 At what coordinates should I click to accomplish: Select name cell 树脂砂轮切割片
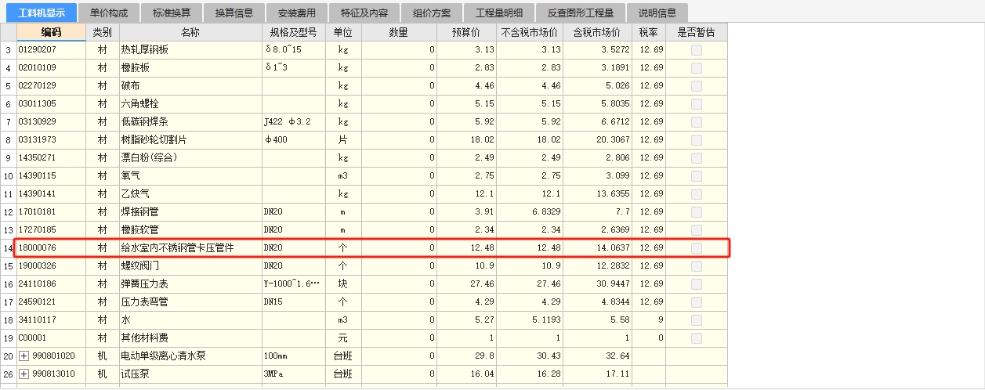point(190,139)
